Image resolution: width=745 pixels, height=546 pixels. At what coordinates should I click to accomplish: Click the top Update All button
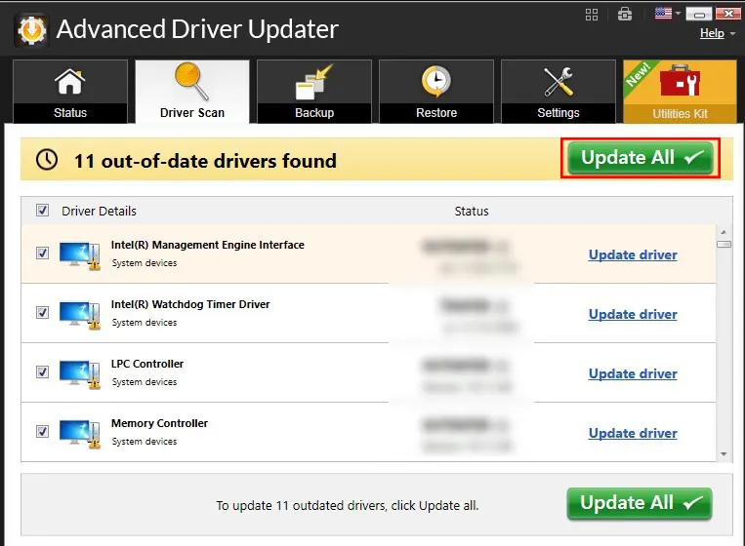641,158
